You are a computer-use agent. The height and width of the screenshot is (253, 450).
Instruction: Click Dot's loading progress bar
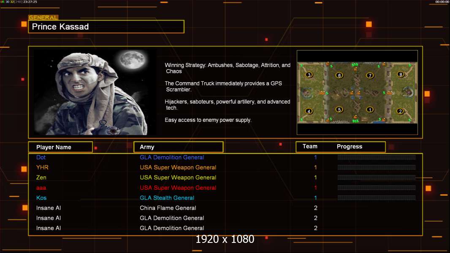click(x=377, y=157)
